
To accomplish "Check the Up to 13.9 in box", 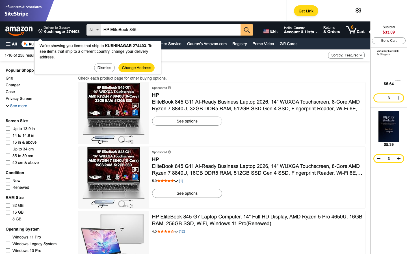I will pos(8,129).
